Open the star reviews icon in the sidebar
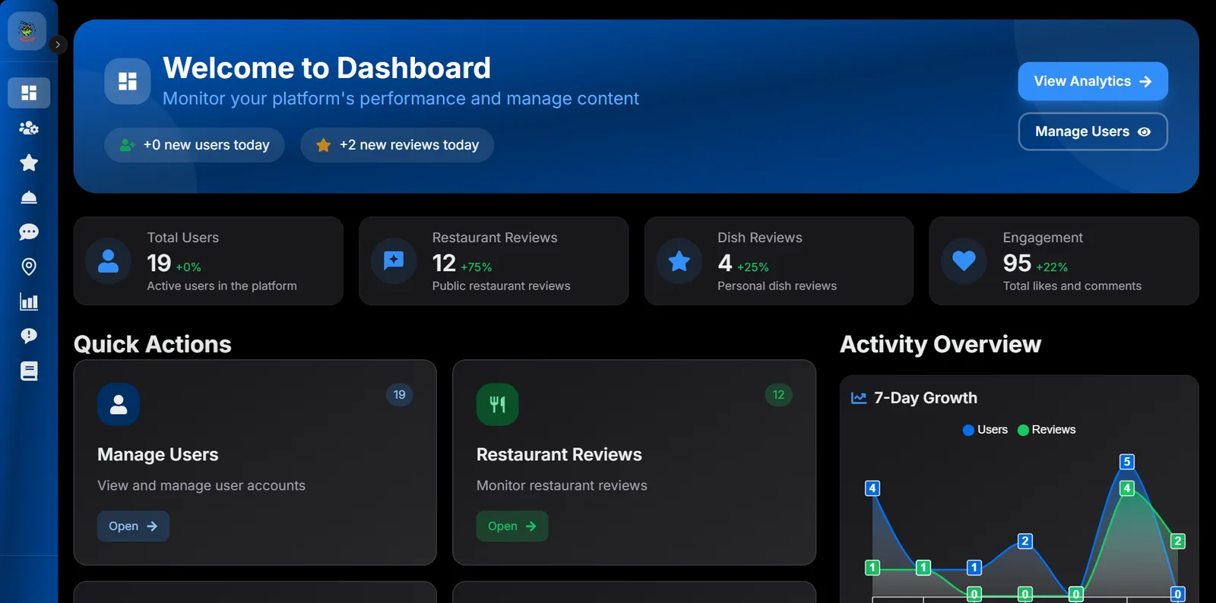This screenshot has height=603, width=1216. pos(29,163)
